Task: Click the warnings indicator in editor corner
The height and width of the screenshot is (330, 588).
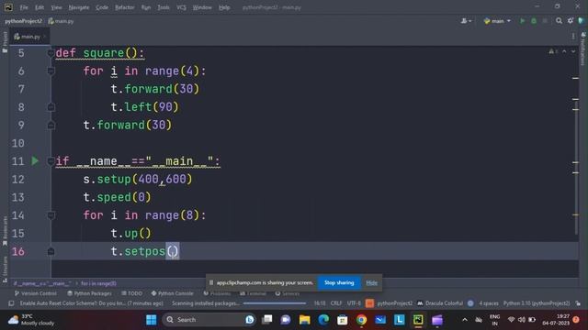Action: click(553, 51)
